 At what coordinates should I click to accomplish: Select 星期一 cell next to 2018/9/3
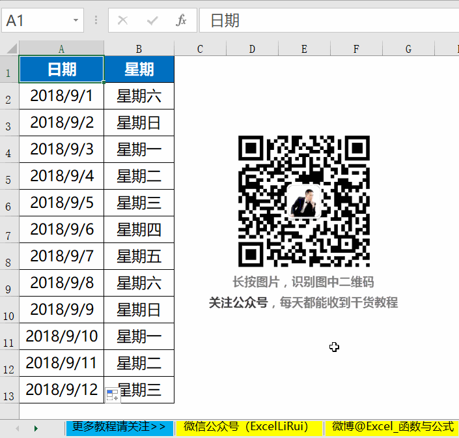coord(139,149)
